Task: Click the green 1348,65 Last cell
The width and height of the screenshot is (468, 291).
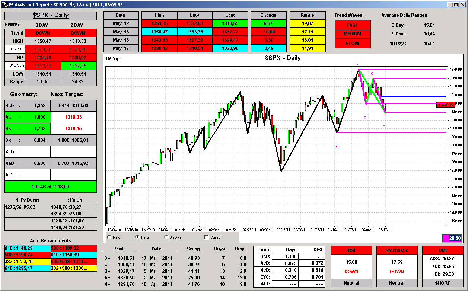Action: [230, 23]
